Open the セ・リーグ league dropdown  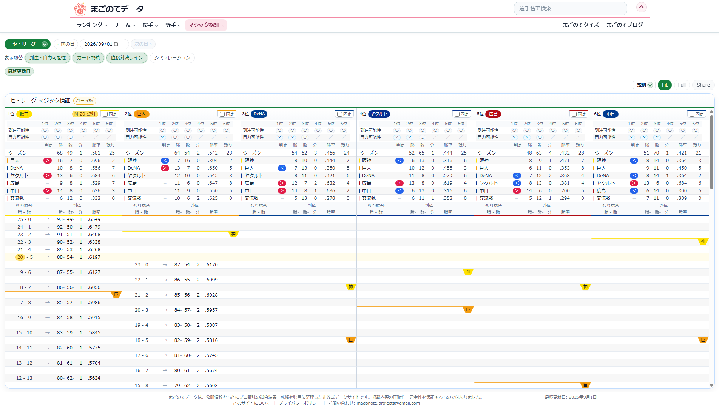coord(28,44)
